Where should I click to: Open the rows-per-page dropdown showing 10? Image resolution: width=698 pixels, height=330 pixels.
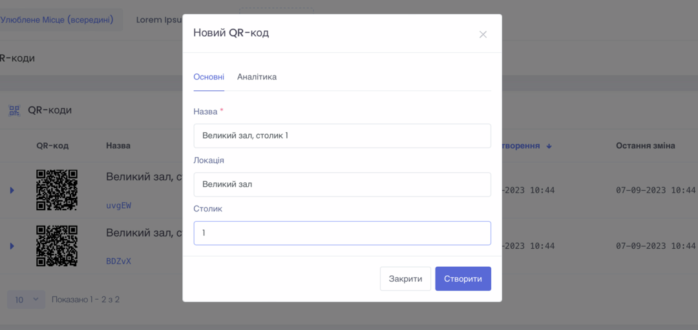click(26, 300)
